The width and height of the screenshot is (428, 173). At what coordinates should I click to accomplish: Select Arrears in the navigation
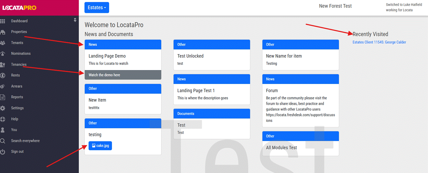click(x=17, y=86)
